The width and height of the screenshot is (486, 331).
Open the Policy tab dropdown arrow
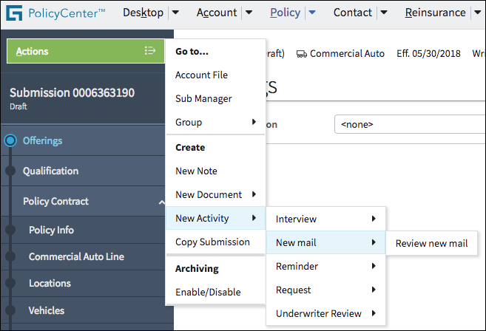312,13
